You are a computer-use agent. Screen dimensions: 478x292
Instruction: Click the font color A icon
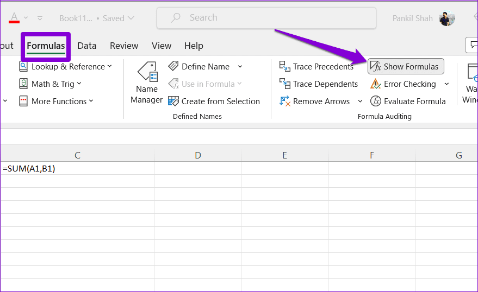[x=14, y=18]
